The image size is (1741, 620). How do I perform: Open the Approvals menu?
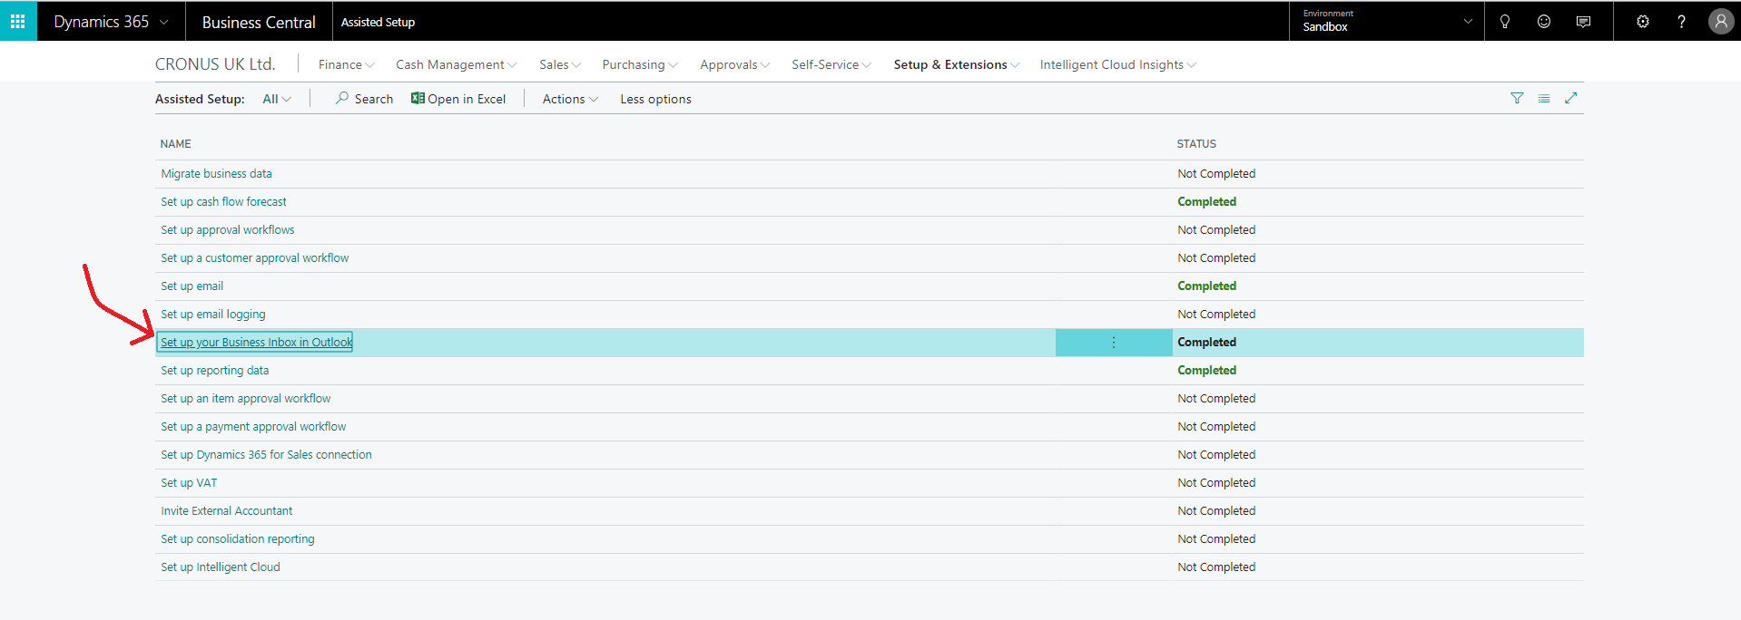(x=734, y=64)
